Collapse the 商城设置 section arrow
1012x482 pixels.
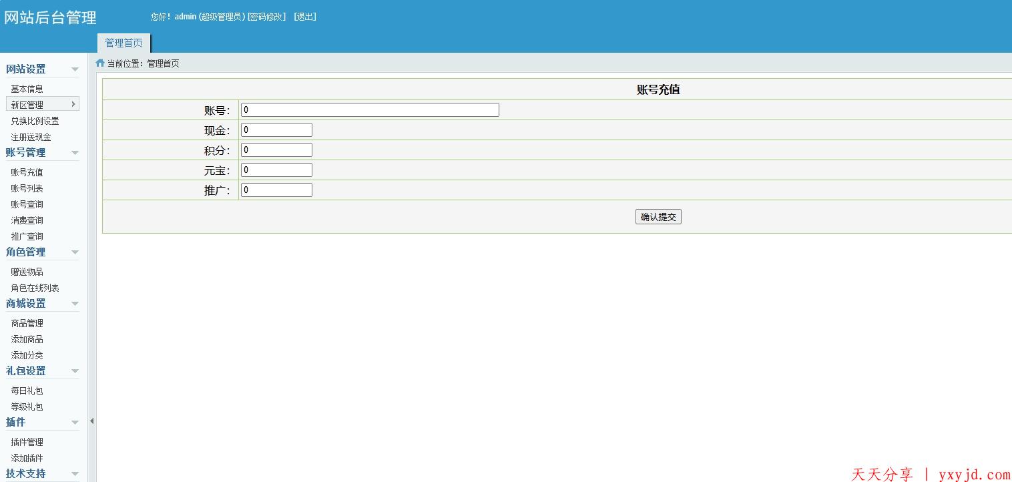point(75,304)
